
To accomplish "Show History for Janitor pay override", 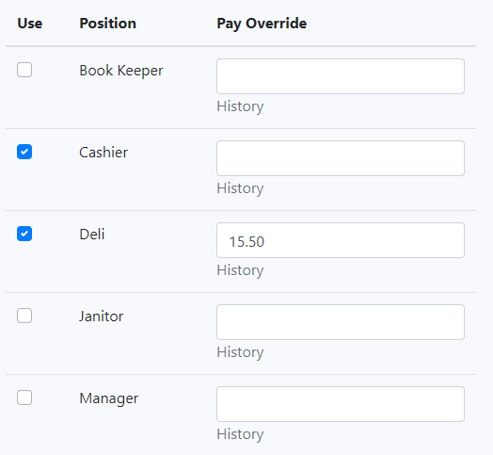I will (240, 352).
